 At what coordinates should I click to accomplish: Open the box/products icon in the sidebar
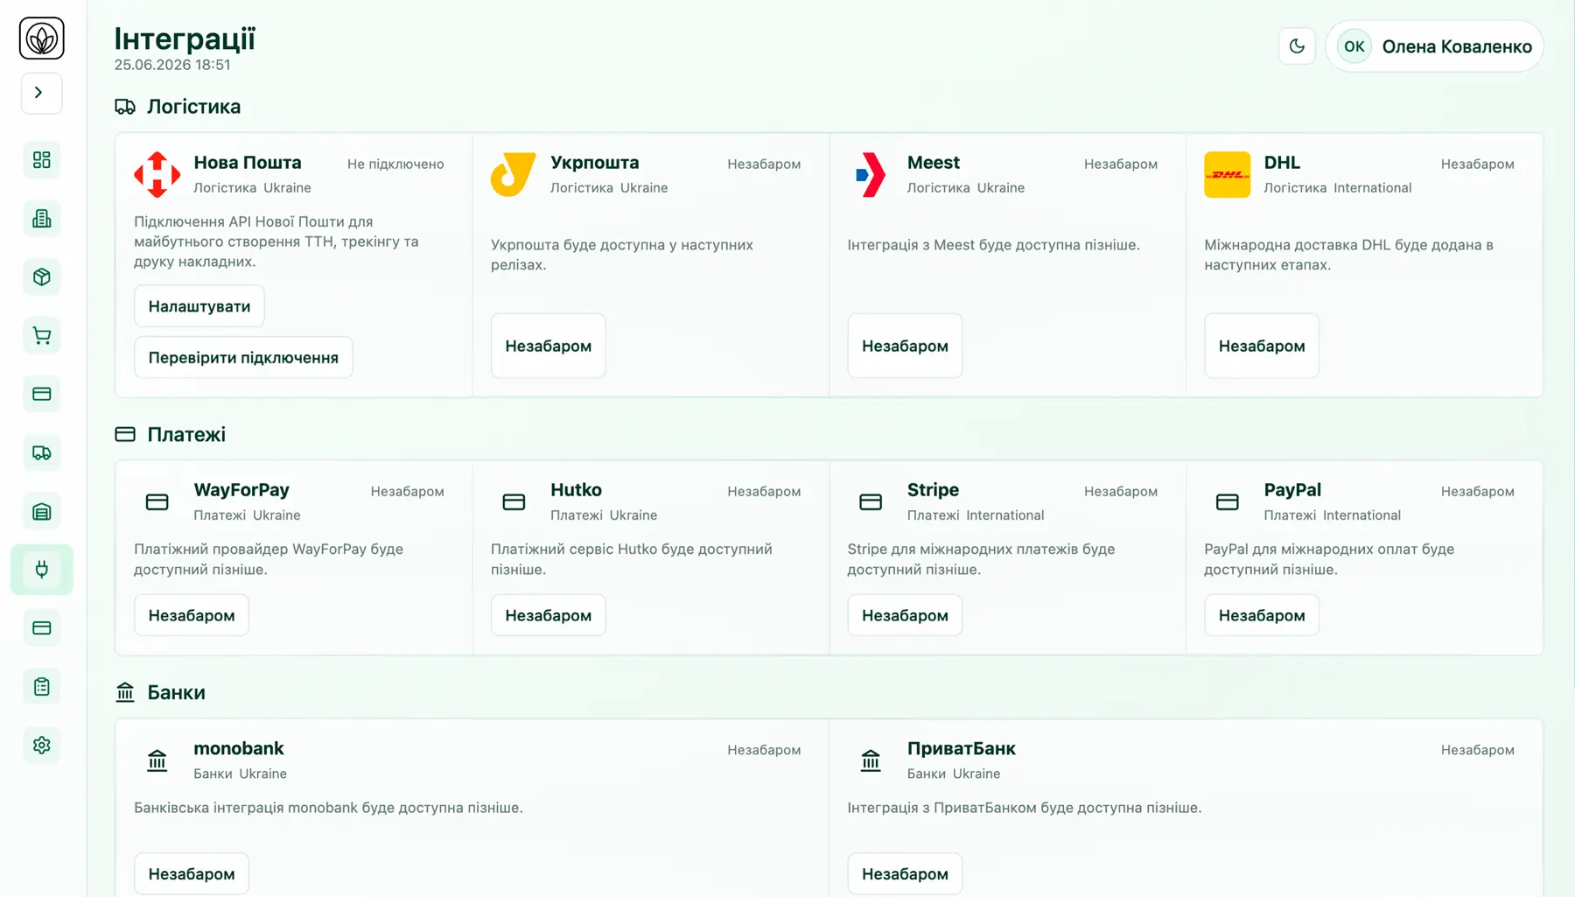point(41,277)
